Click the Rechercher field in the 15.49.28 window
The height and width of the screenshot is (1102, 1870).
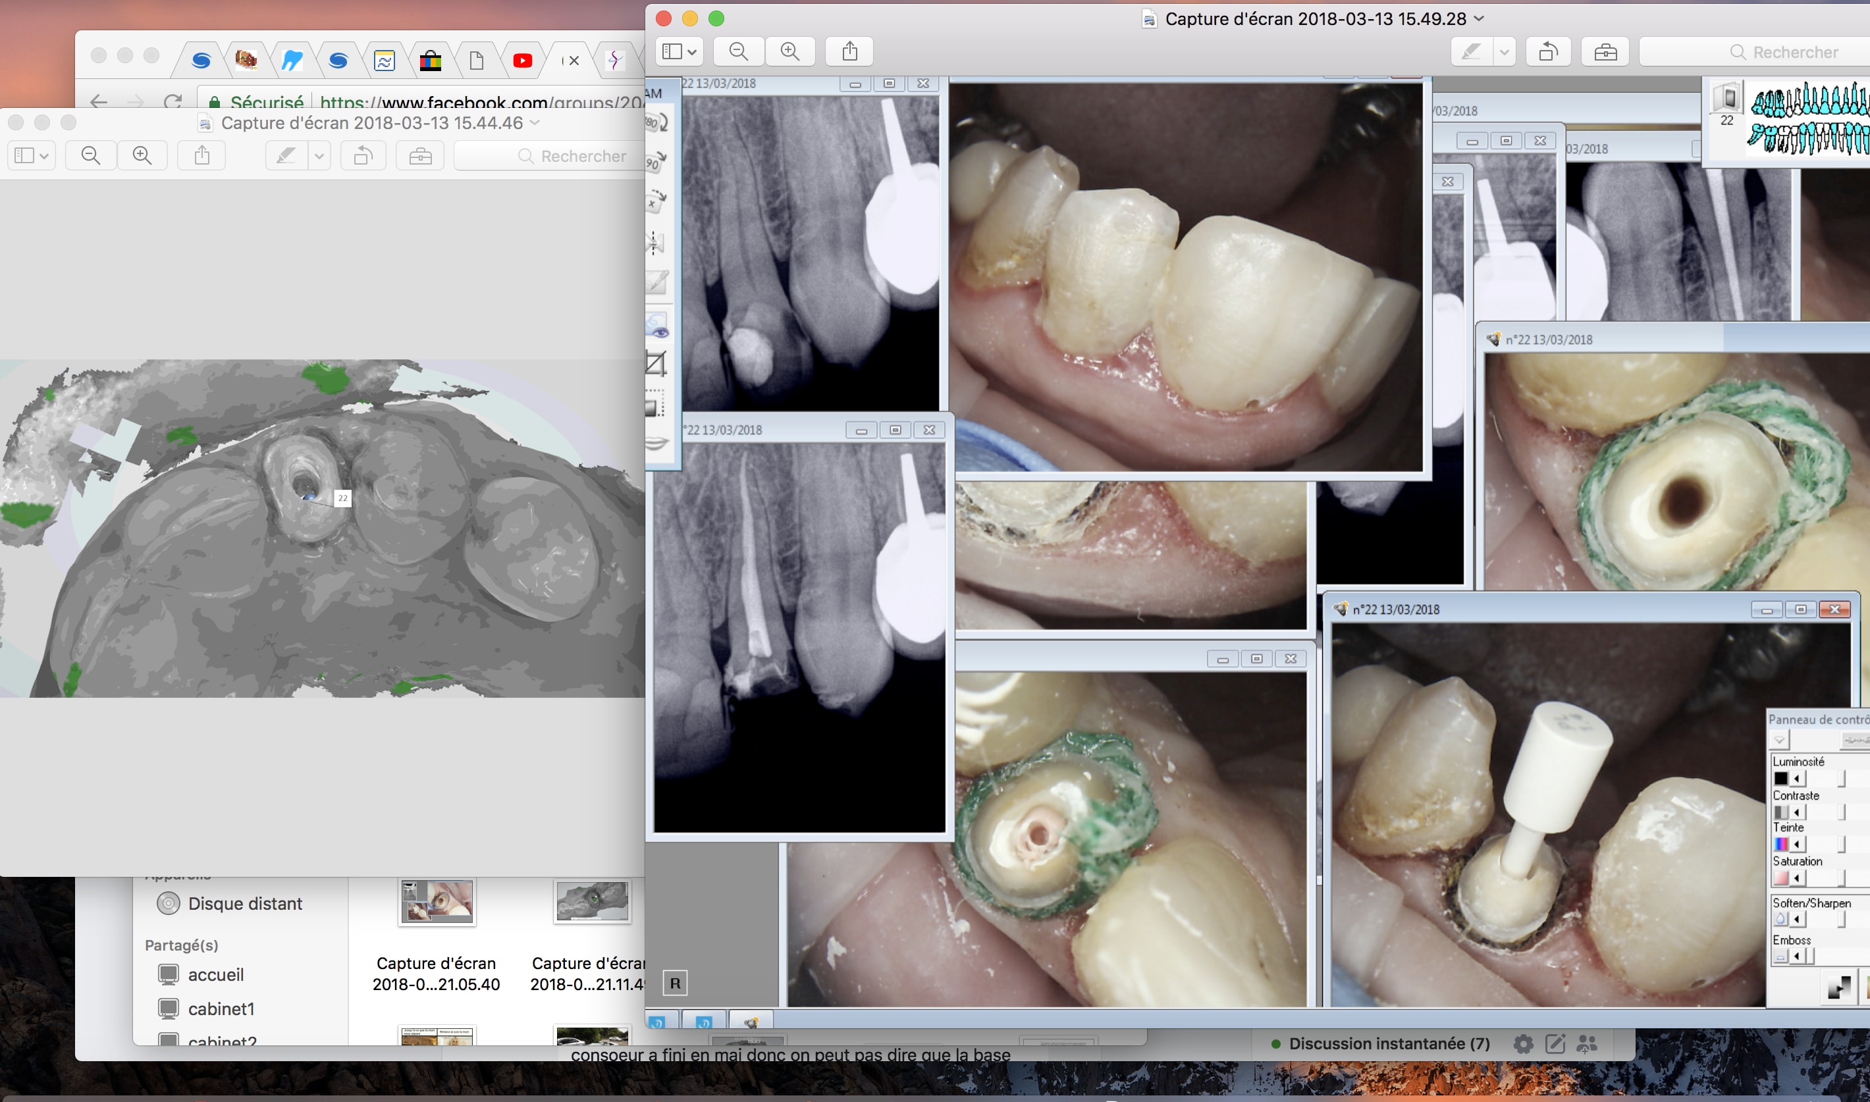click(x=1754, y=52)
